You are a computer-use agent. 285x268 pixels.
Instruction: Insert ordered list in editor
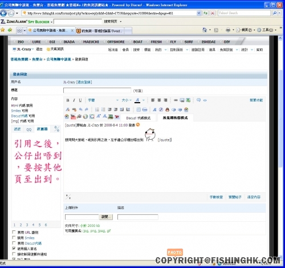coord(97,109)
